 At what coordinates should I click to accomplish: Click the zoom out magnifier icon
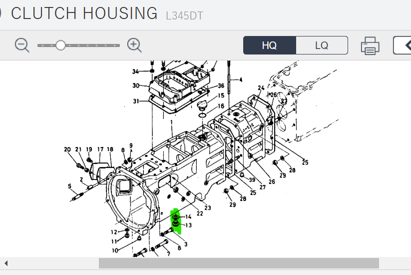click(22, 45)
